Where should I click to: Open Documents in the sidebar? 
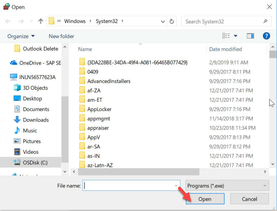[31, 109]
